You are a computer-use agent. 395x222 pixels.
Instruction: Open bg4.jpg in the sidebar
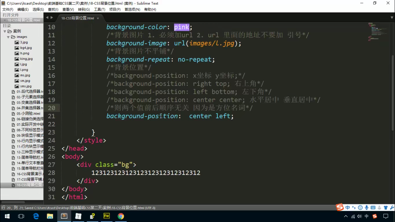26,48
